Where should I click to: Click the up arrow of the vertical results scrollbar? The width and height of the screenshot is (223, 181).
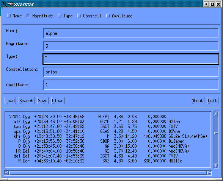[216, 114]
